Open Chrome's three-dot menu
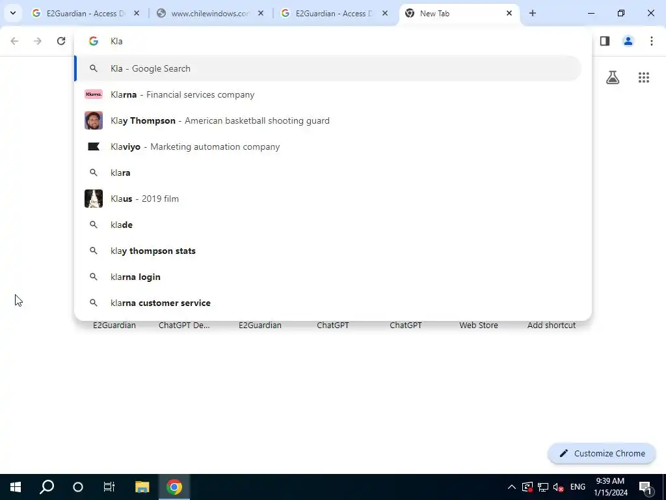Image resolution: width=666 pixels, height=500 pixels. (x=652, y=41)
